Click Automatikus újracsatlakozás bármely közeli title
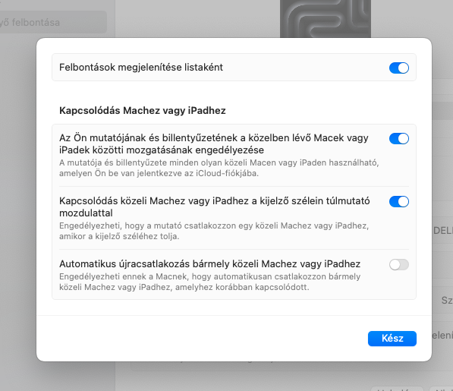The width and height of the screenshot is (453, 391). [209, 264]
